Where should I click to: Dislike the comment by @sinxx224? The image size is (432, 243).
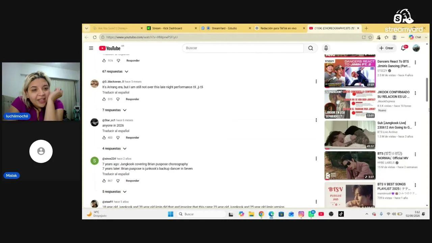[x=118, y=181]
